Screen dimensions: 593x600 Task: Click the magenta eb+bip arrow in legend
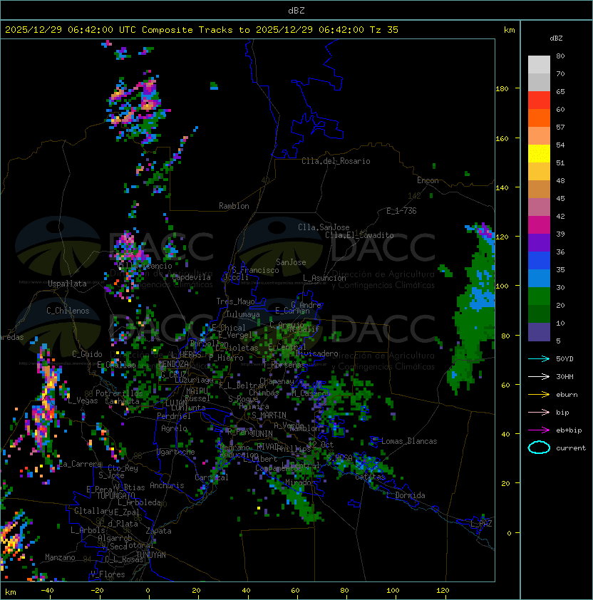pos(539,430)
